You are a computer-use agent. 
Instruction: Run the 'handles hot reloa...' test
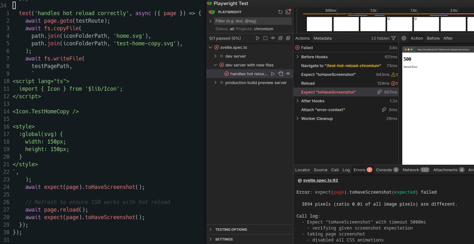click(x=273, y=74)
